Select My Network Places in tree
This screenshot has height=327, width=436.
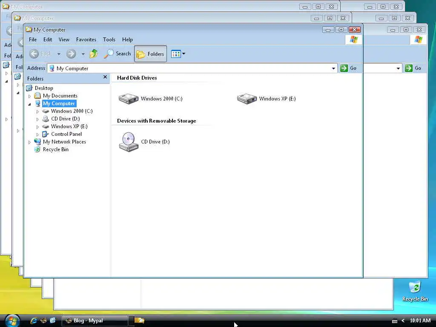coord(64,142)
